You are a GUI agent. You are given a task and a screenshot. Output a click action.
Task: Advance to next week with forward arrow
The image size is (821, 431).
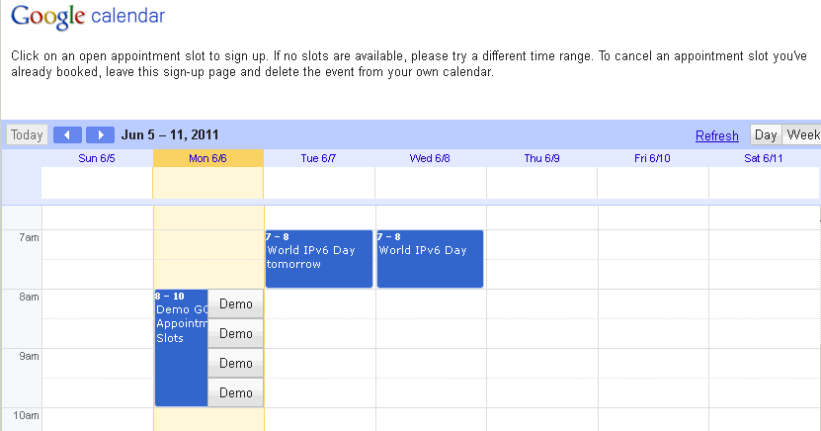[x=100, y=134]
